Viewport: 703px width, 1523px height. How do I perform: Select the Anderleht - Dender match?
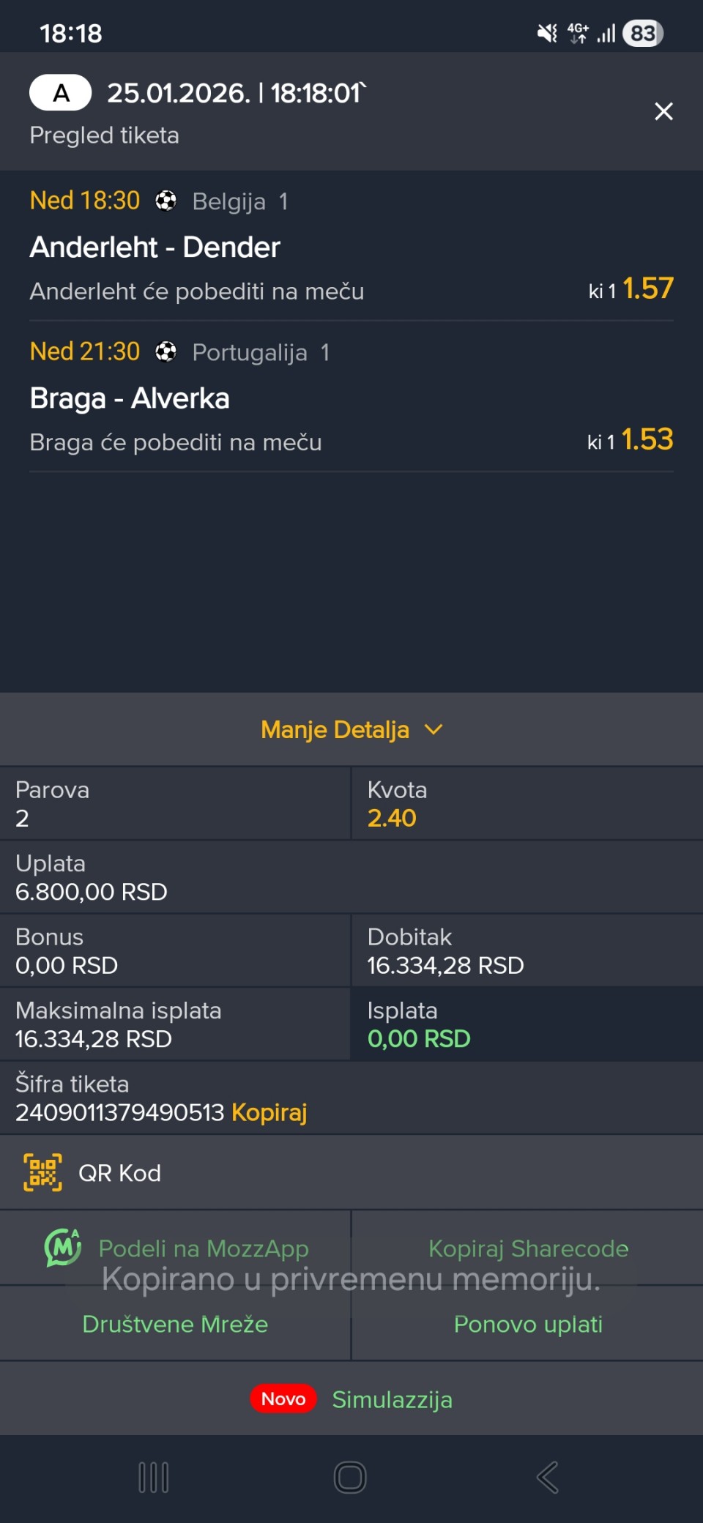(155, 247)
